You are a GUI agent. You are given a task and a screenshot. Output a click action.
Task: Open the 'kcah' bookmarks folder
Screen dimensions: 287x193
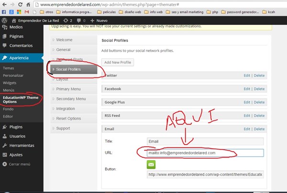tap(269, 12)
